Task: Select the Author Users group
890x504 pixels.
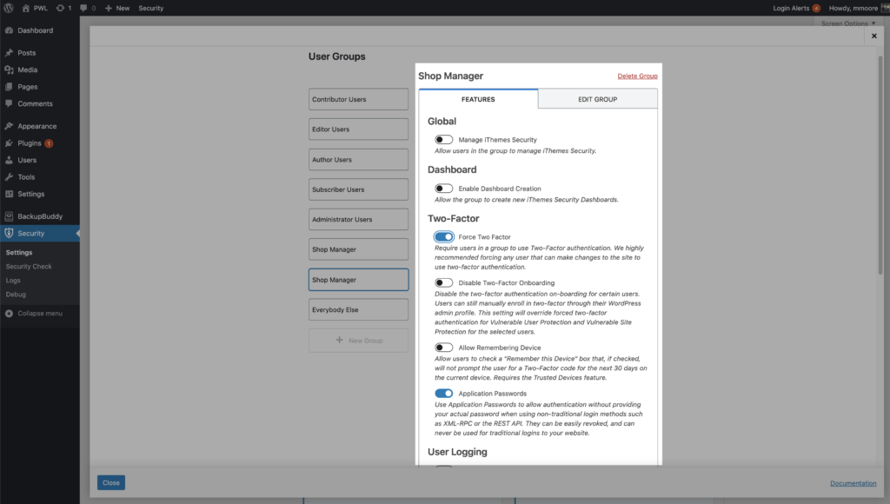Action: 359,160
